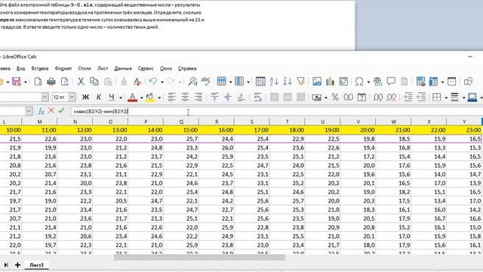Sort descending Z to A
Image resolution: width=483 pixels, height=272 pixels.
tap(287, 82)
